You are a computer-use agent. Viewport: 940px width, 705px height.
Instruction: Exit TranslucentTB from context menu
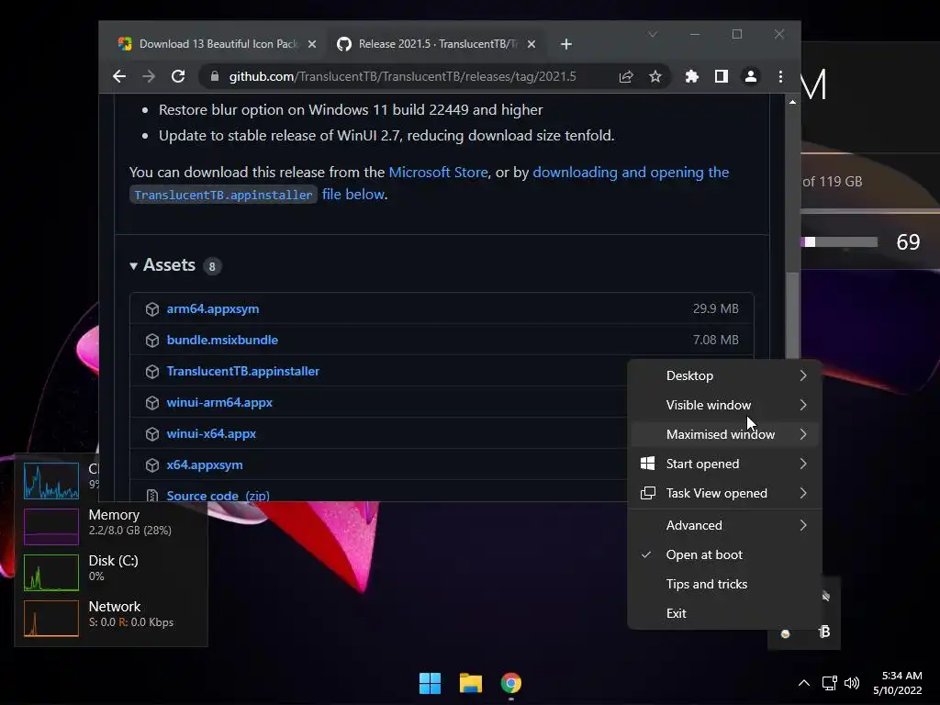(724, 614)
